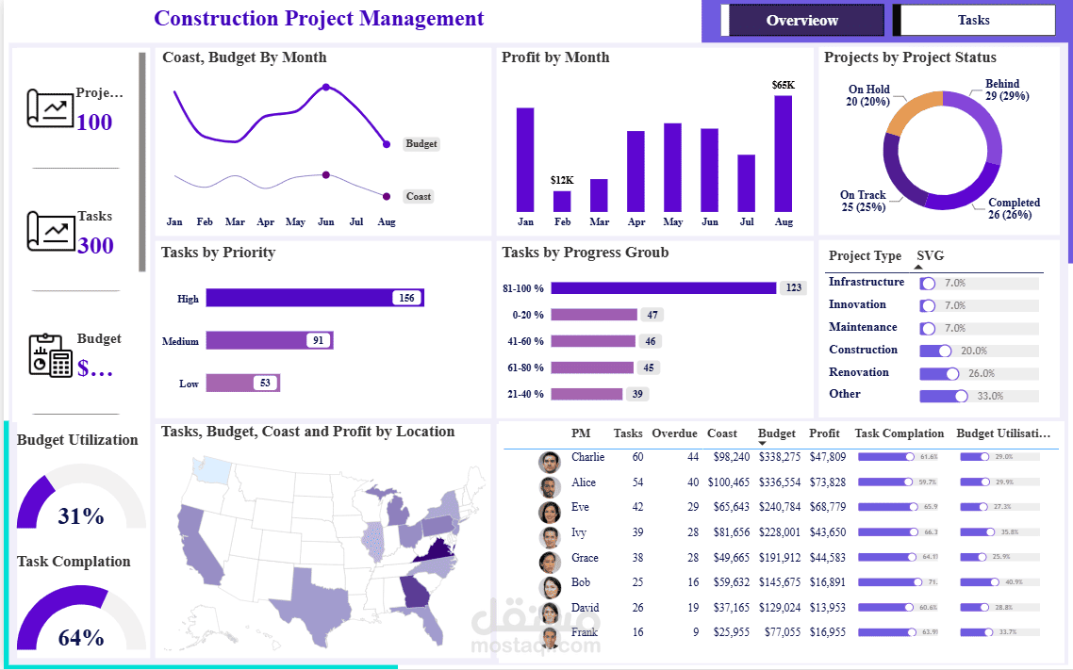
Task: Select the Low priority bar
Action: (x=243, y=383)
